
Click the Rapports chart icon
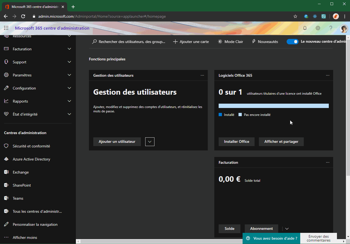[x=7, y=101]
